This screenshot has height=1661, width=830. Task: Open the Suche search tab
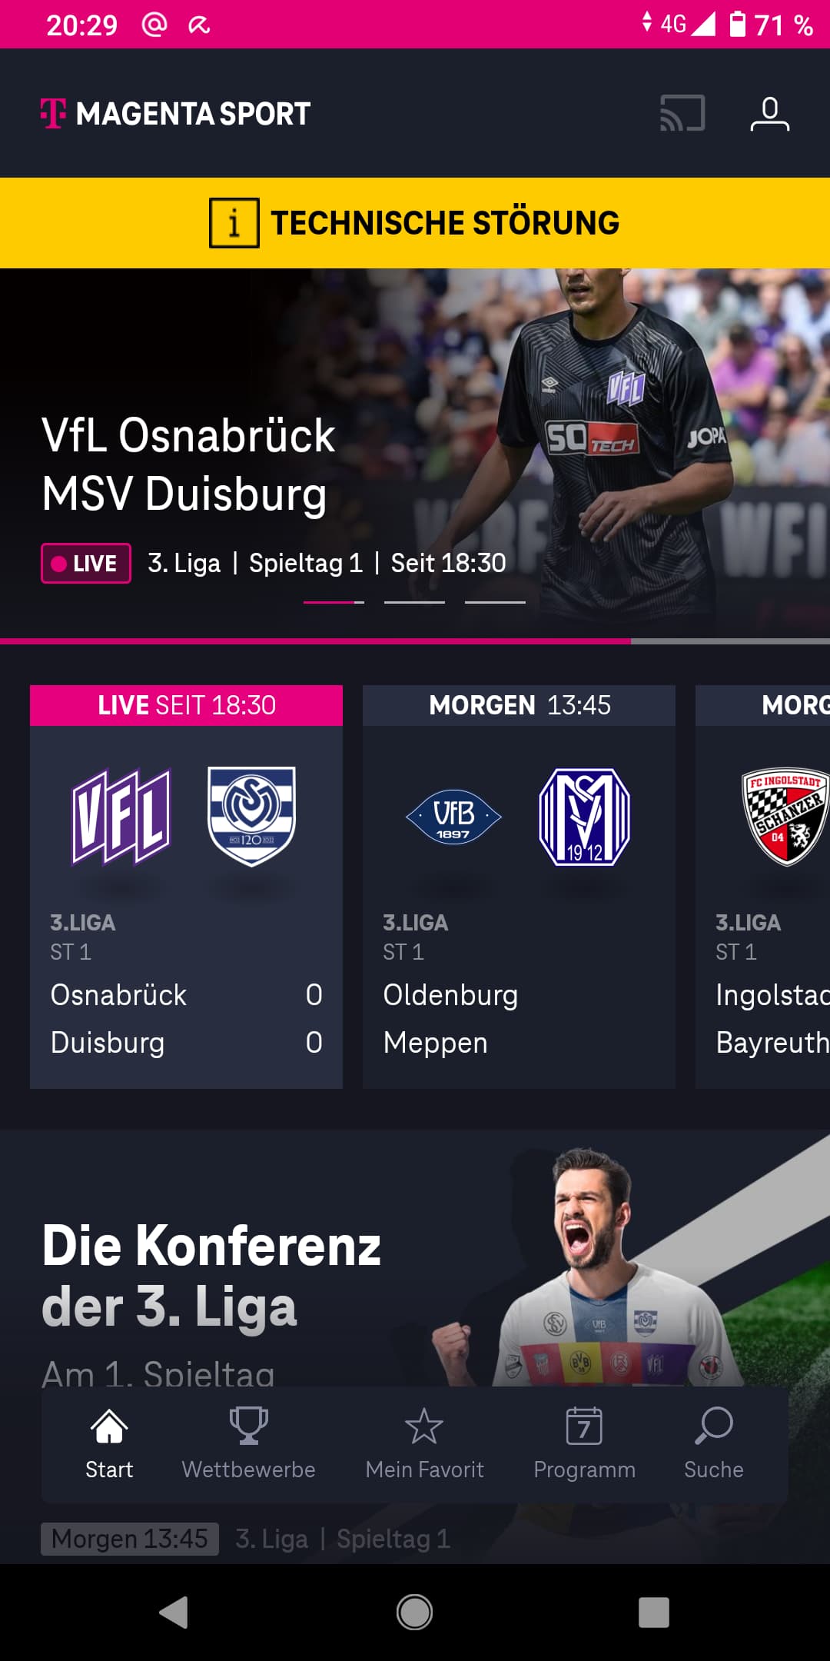[713, 1443]
